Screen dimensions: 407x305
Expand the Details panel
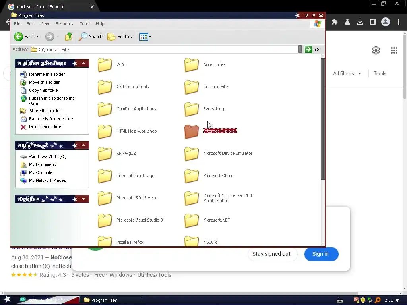(x=83, y=199)
